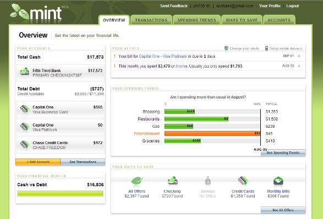Click the Credit Cards offers icon

click(243, 180)
